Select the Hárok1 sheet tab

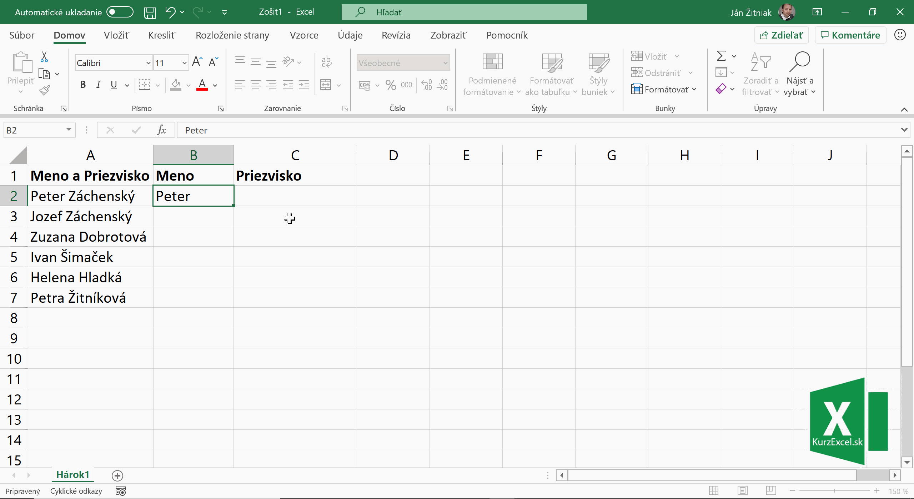point(73,475)
